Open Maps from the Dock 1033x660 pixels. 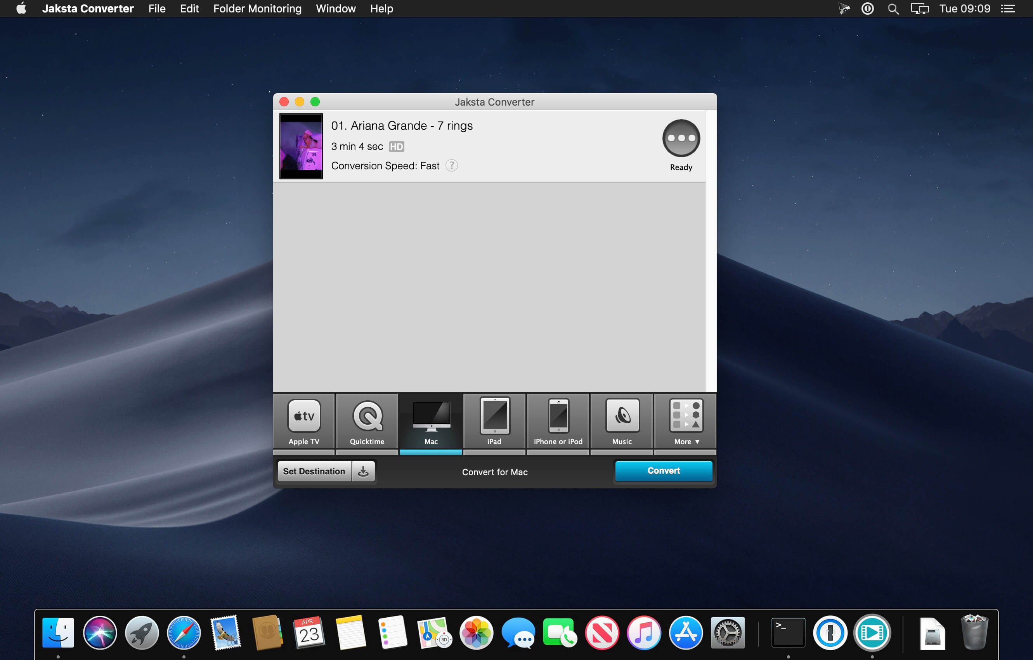click(435, 632)
